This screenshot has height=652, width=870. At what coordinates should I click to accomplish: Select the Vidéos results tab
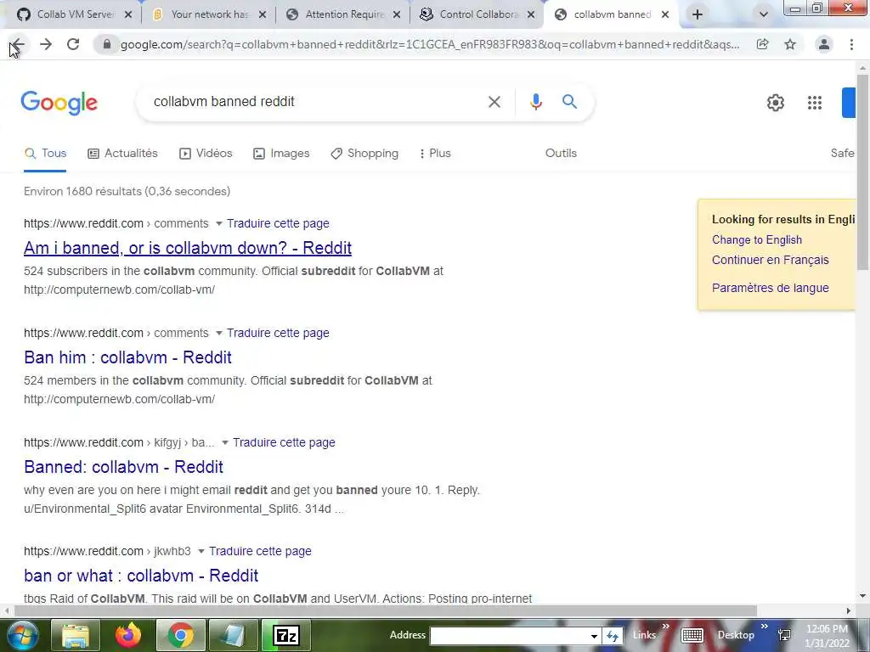(x=206, y=154)
